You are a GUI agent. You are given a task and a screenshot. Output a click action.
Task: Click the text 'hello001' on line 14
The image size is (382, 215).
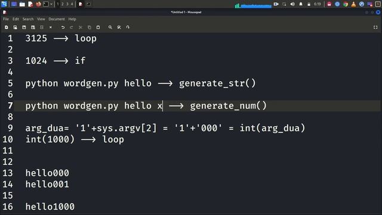(x=47, y=185)
